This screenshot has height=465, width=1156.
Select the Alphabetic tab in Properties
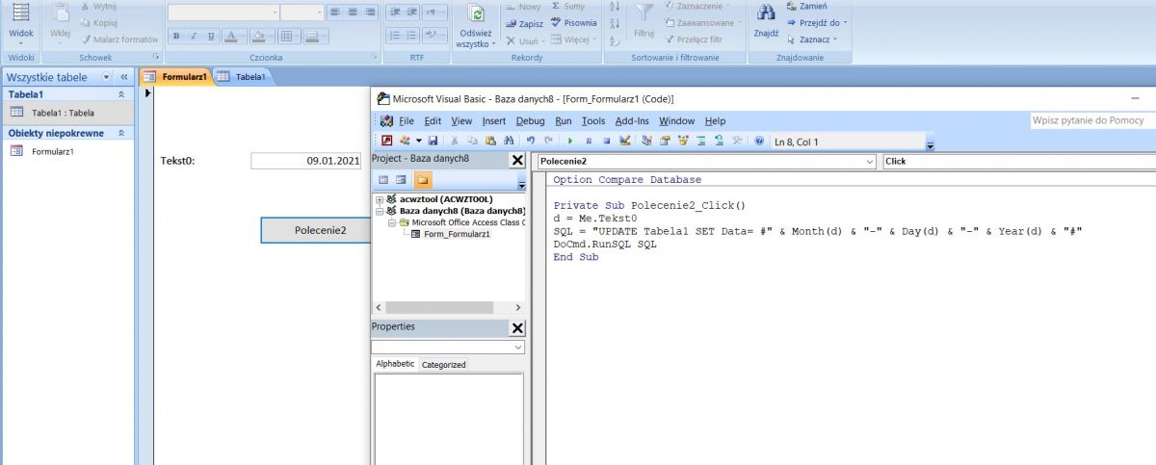[x=395, y=365]
